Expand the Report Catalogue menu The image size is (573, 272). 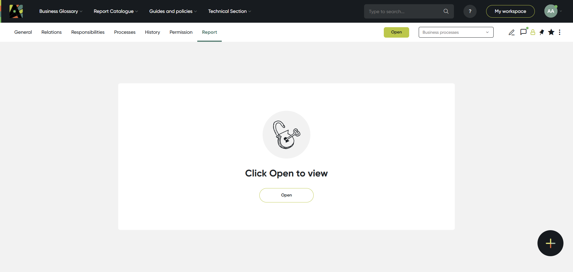coord(115,11)
